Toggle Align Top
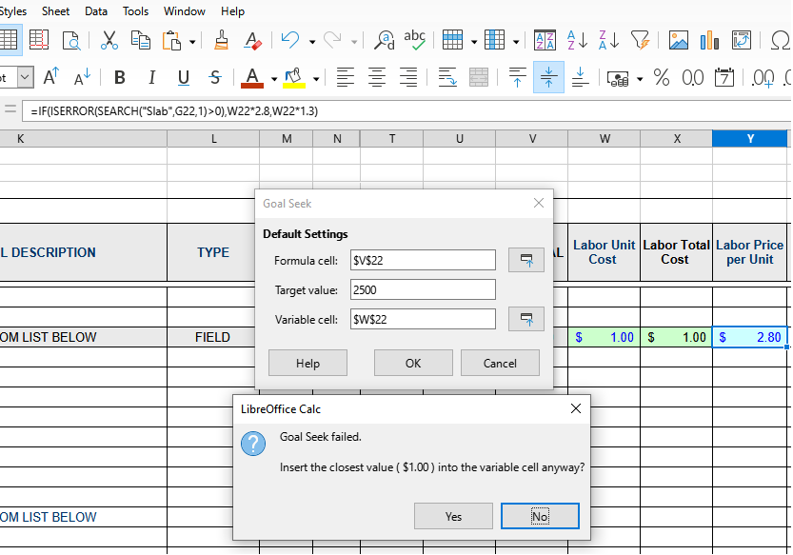793x555 pixels. click(517, 77)
